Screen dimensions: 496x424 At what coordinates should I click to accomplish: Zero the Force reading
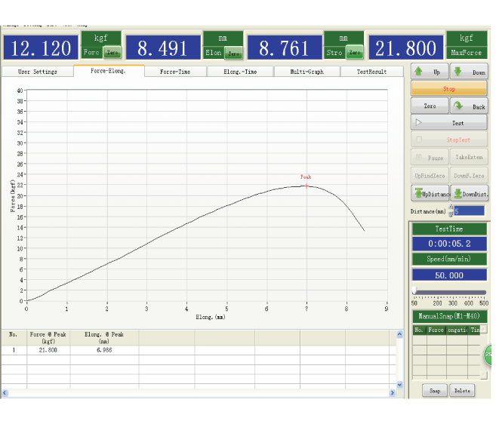[x=112, y=52]
